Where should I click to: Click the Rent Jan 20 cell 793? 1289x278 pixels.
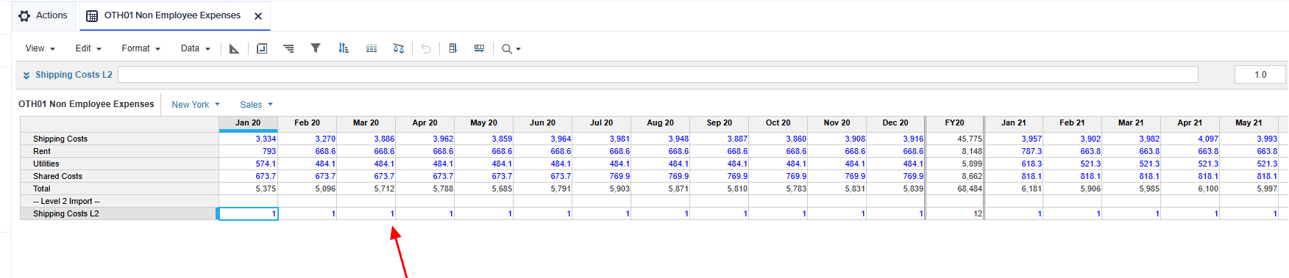tap(249, 151)
